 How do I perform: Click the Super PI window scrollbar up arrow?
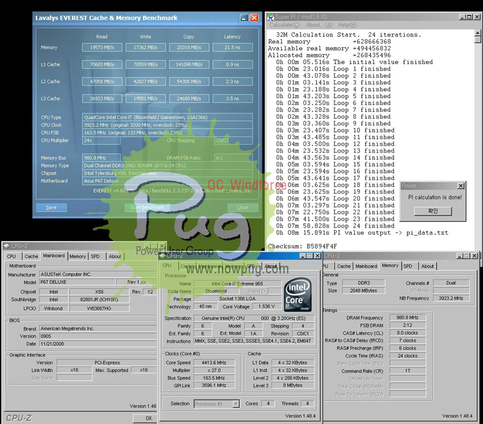(x=478, y=33)
